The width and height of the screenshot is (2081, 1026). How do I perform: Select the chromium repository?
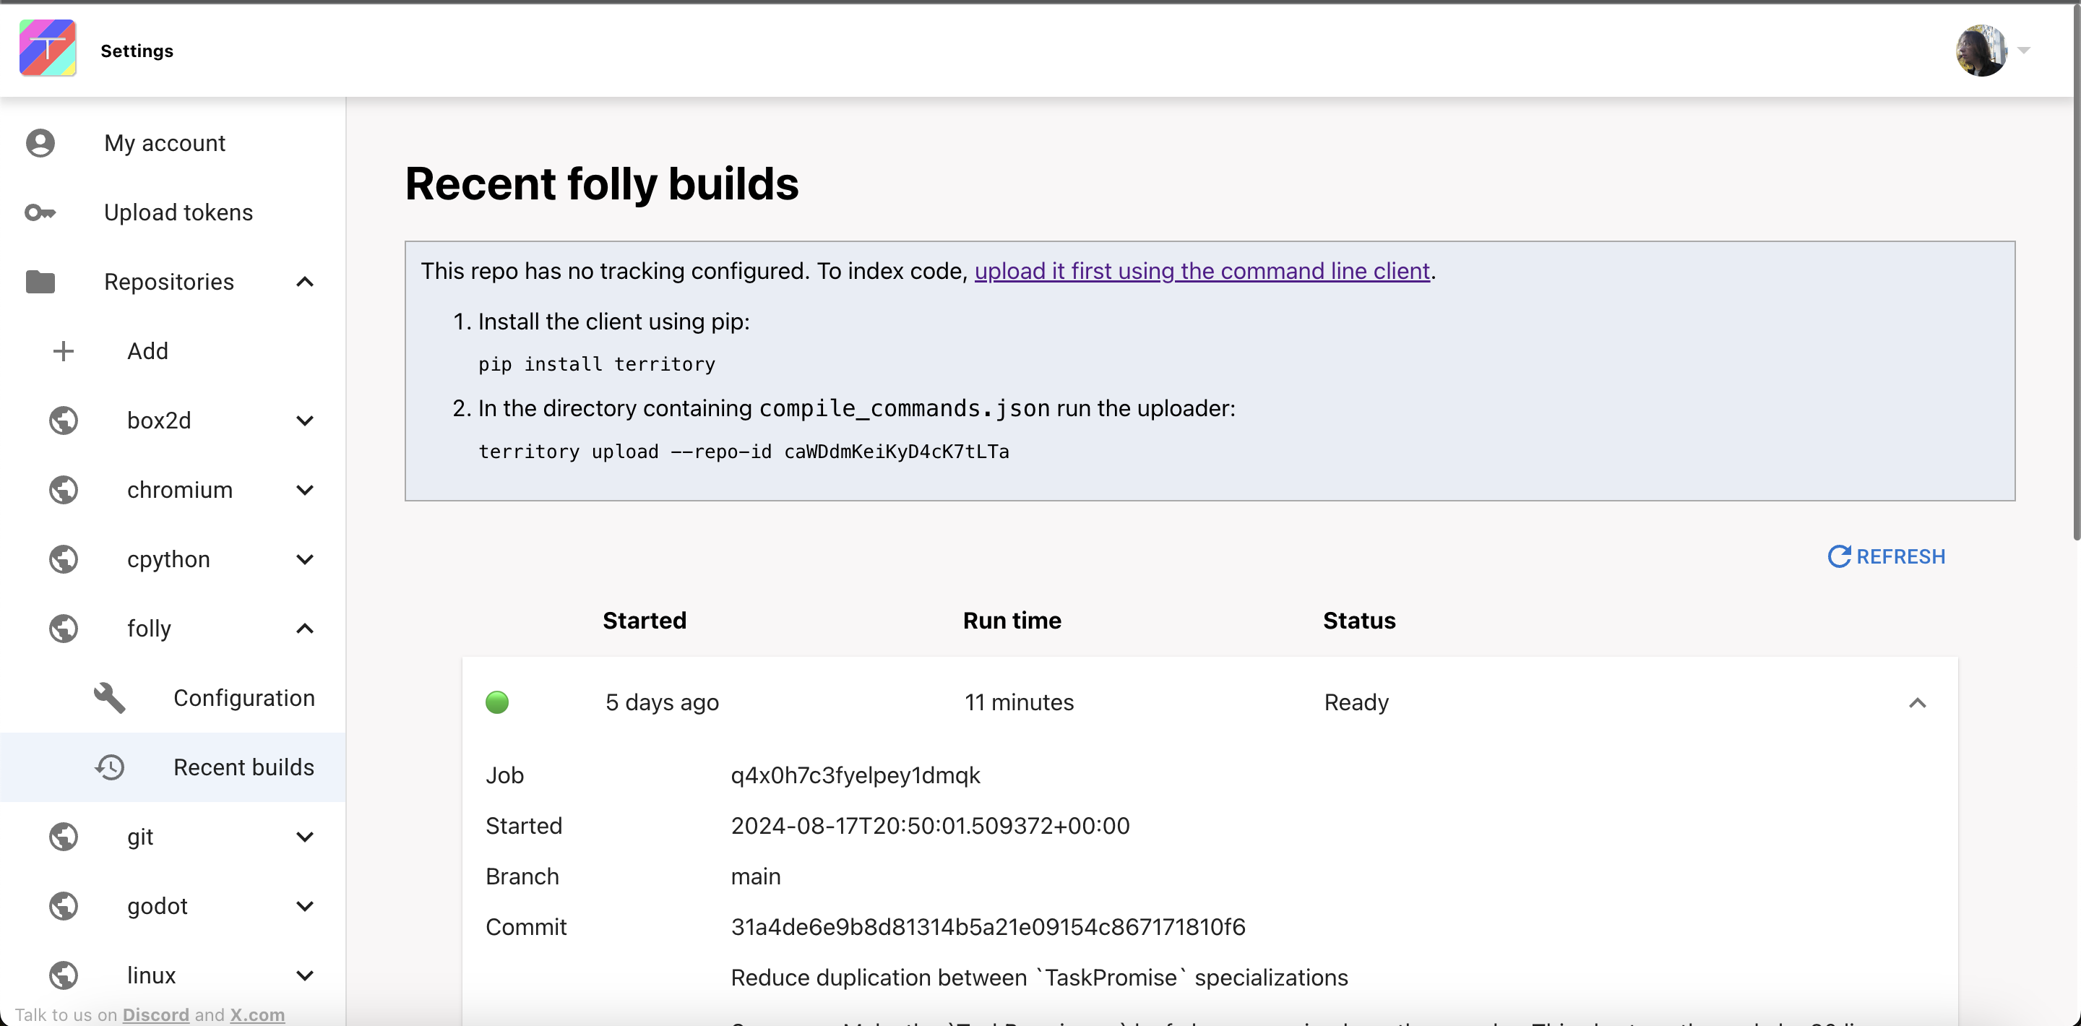tap(180, 491)
